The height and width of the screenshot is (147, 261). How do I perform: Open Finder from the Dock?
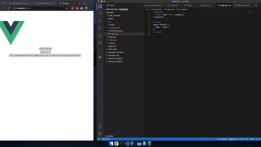[x=111, y=143]
